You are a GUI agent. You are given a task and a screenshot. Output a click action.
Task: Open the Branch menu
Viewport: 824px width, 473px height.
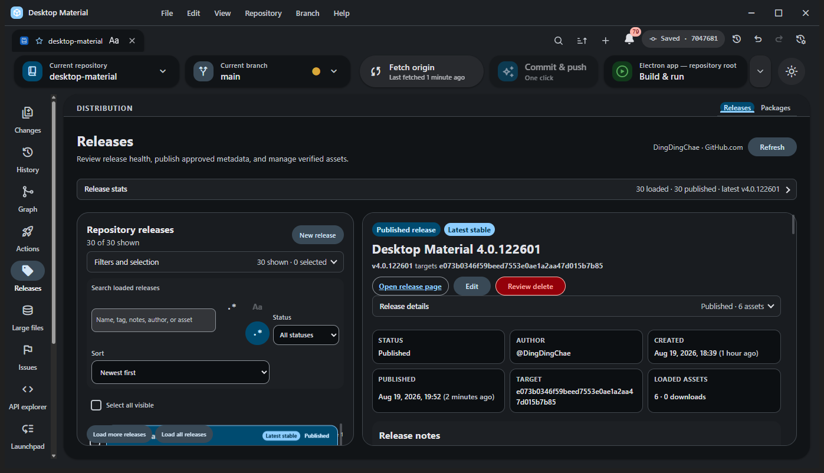point(307,13)
